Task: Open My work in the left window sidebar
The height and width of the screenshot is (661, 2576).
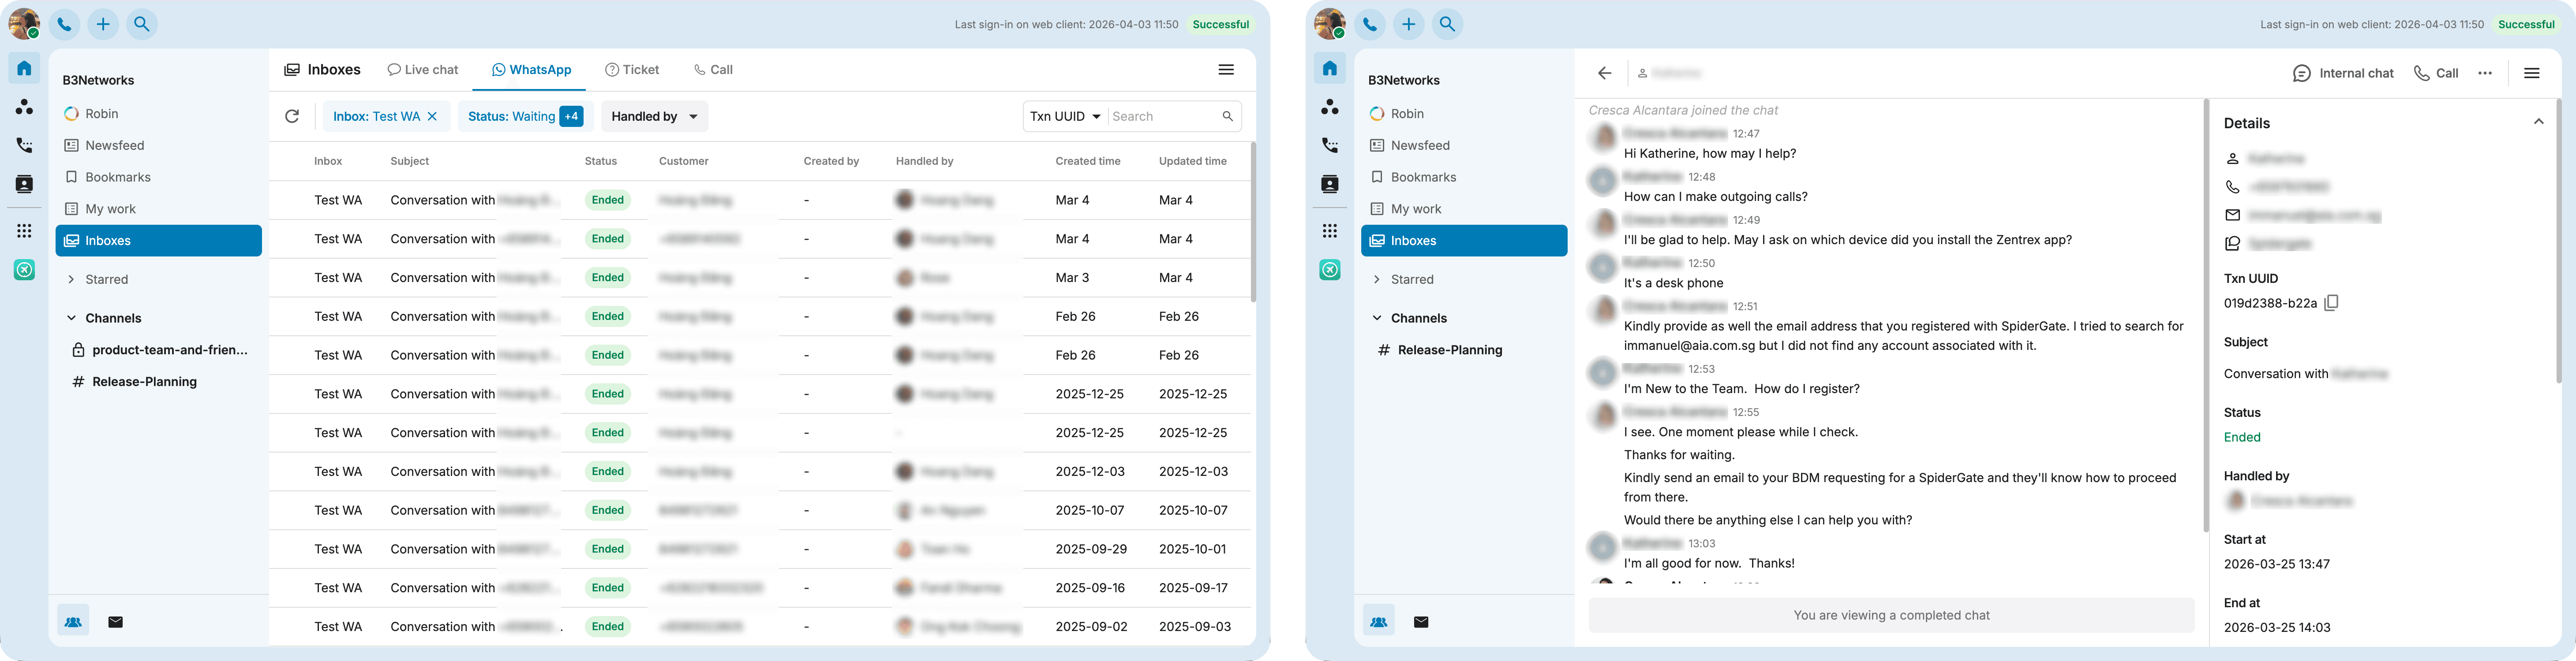Action: 159,209
